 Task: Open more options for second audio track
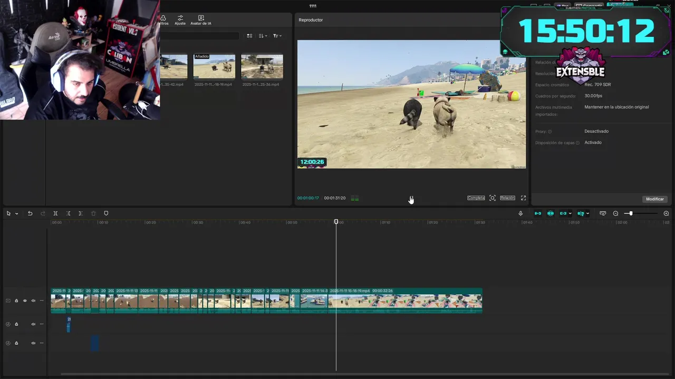[x=42, y=343]
